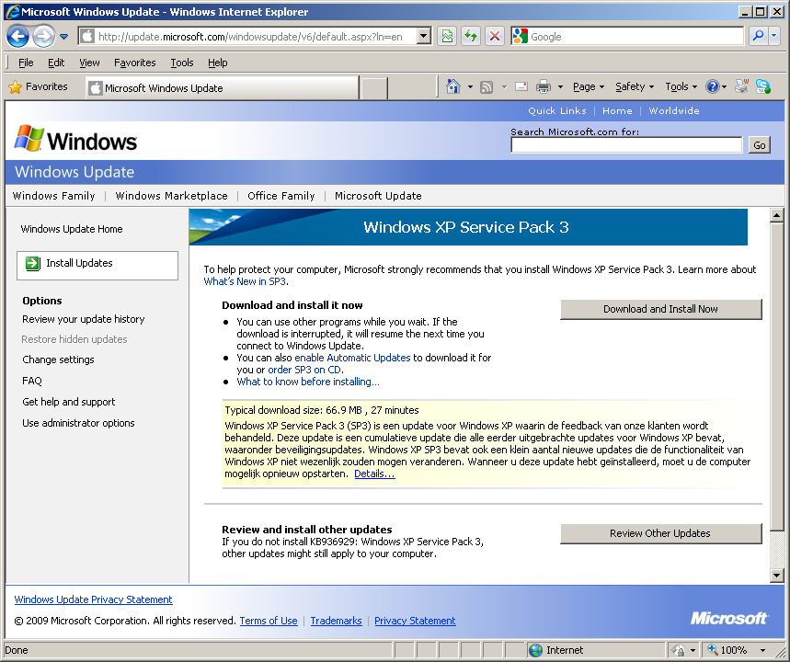Open the Office Family tab
This screenshot has height=662, width=790.
click(281, 196)
